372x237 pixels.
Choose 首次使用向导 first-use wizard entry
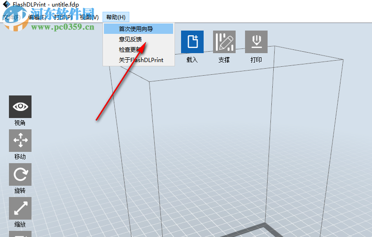coord(139,29)
